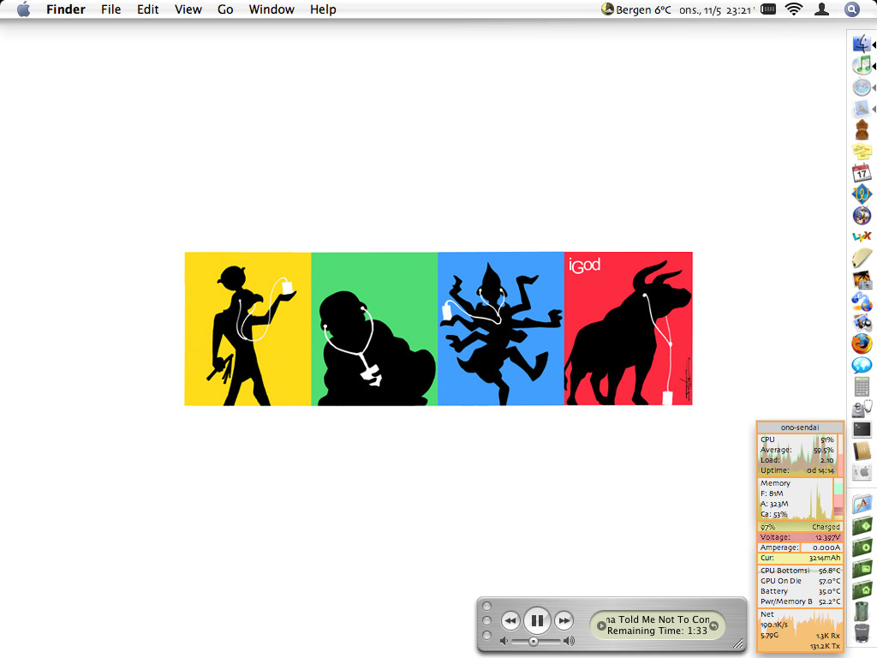Launch LyX from the dock
Viewport: 877px width, 658px height.
(x=862, y=236)
